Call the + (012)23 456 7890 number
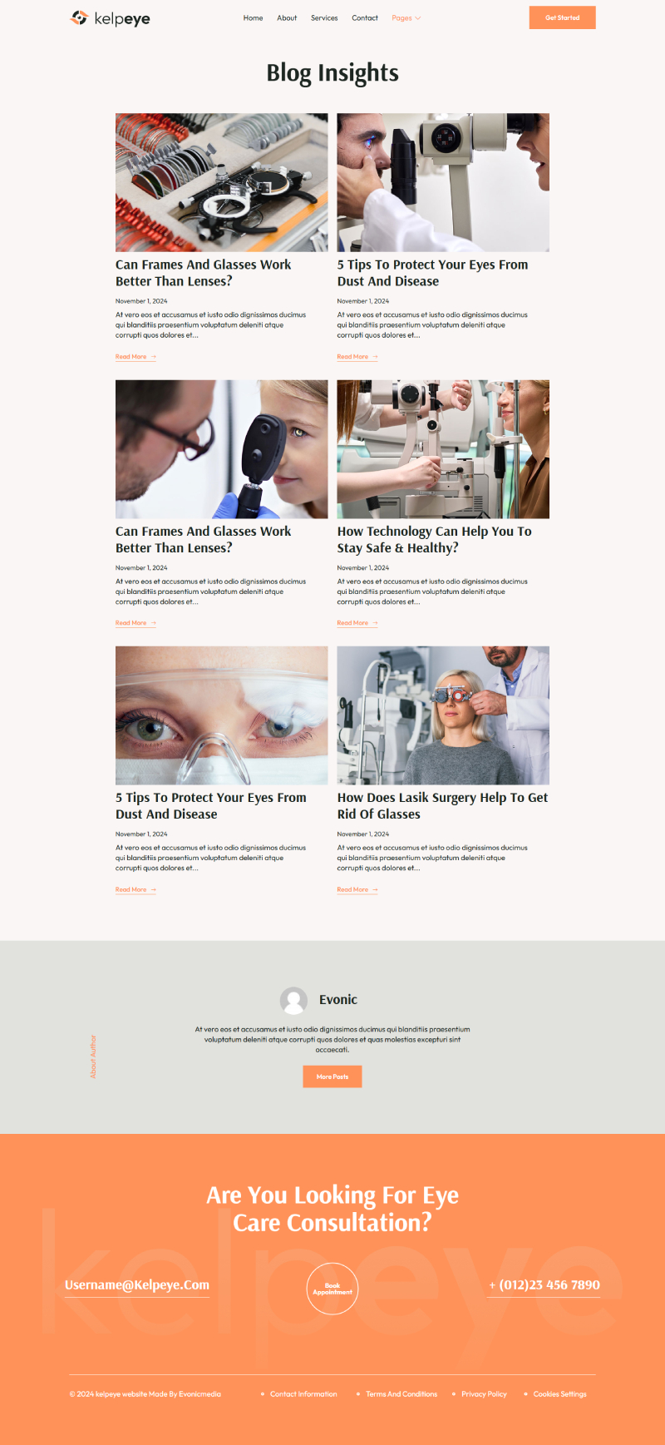 coord(544,1285)
